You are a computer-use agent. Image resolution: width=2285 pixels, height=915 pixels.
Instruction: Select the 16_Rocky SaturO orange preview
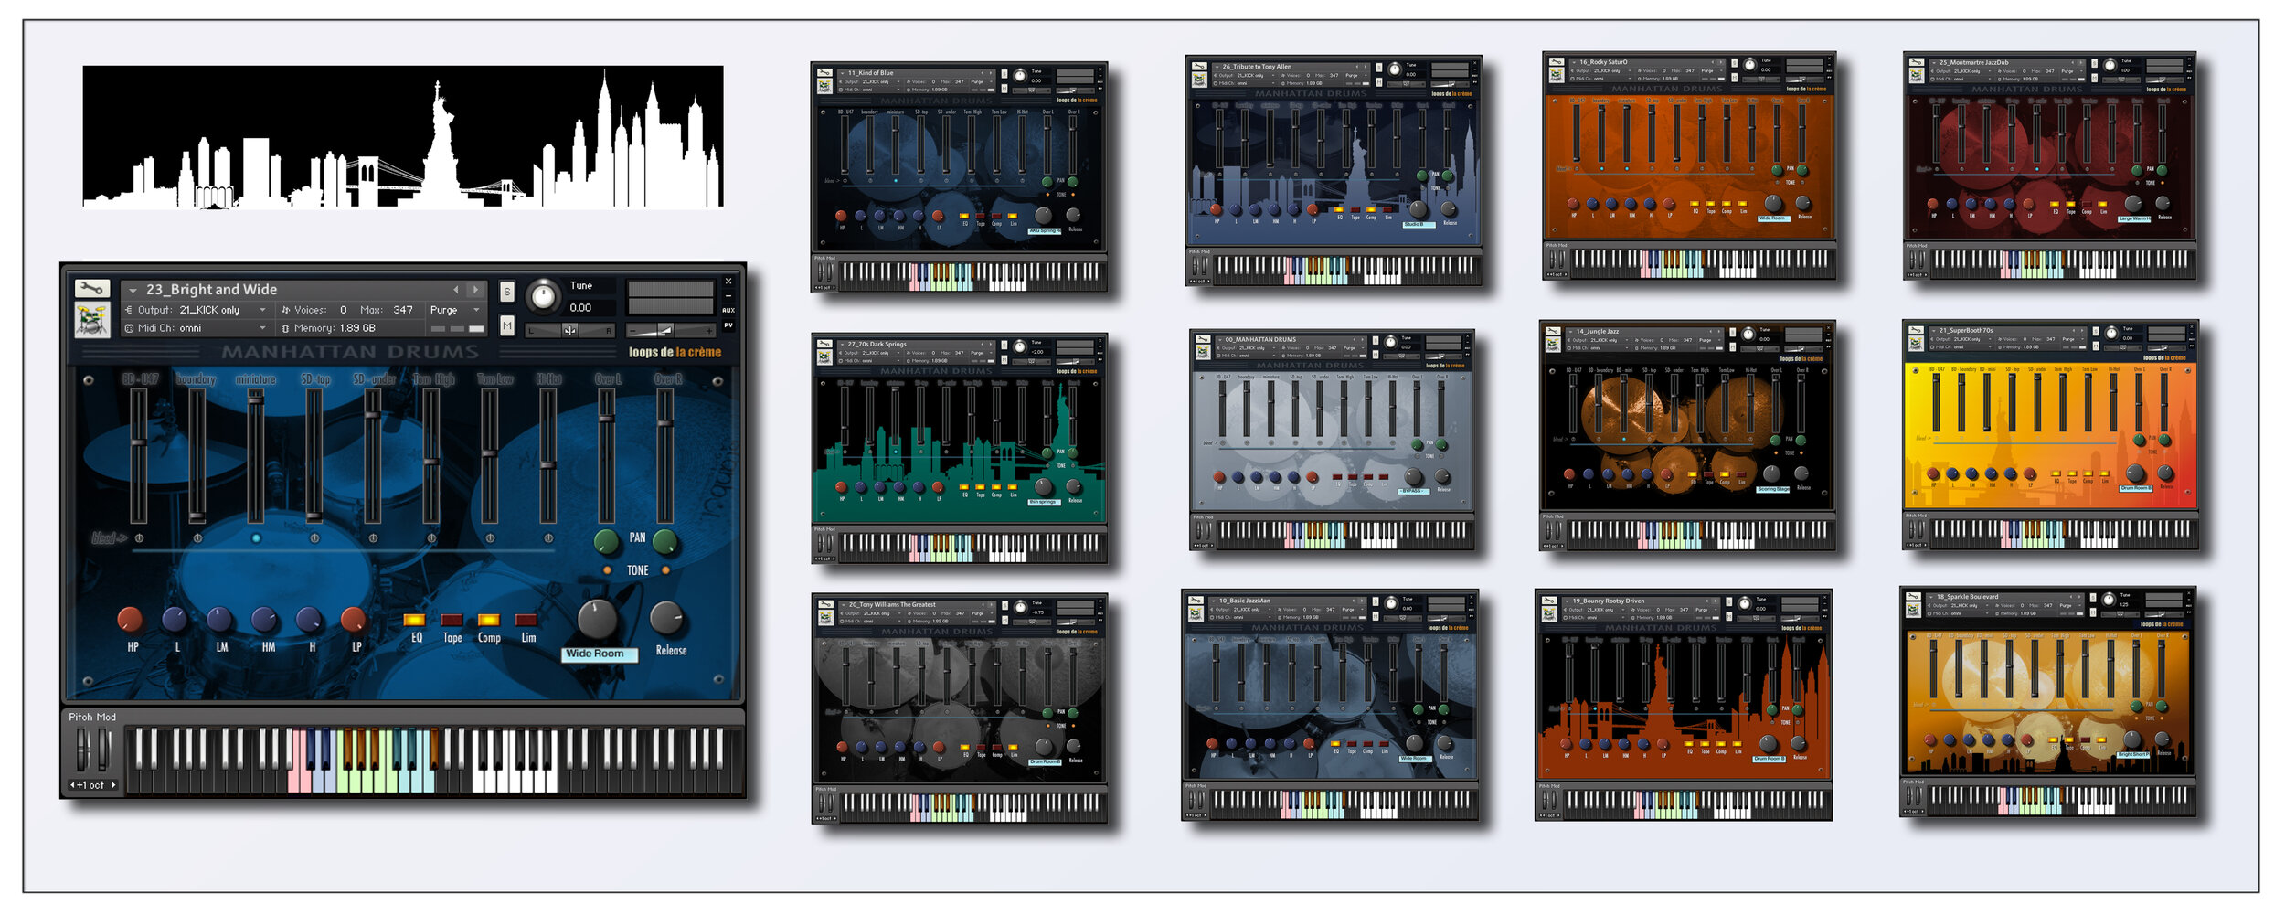pyautogui.click(x=1689, y=165)
